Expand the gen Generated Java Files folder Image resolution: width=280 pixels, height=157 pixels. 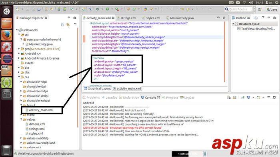(19, 49)
